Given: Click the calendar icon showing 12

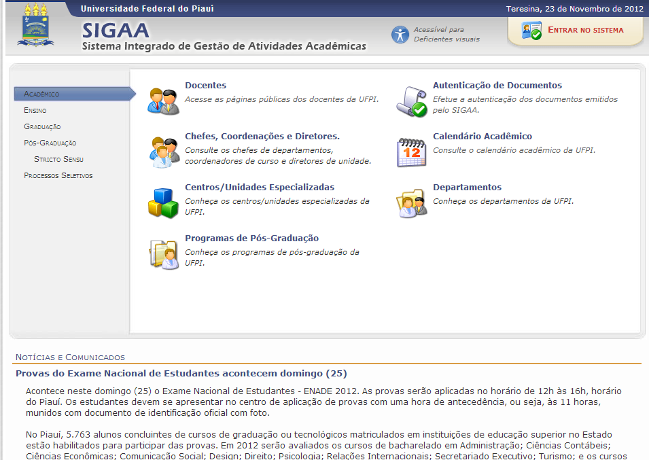Looking at the screenshot, I should (x=411, y=153).
